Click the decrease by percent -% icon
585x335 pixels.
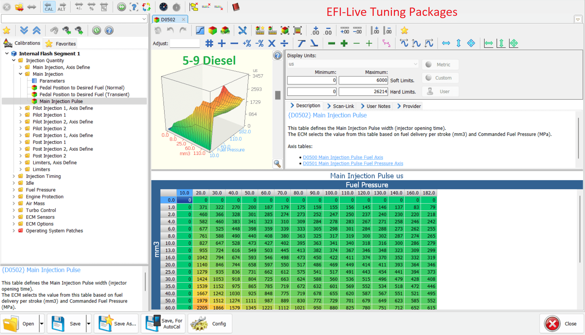point(259,43)
